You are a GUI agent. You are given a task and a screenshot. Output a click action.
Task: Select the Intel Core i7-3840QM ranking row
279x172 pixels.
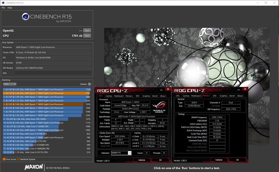(47, 149)
